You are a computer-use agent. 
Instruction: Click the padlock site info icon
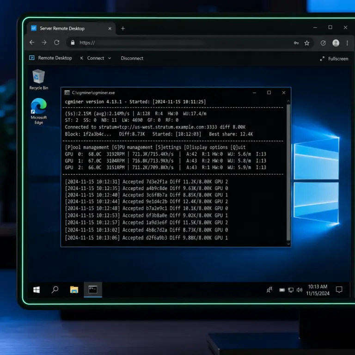pyautogui.click(x=73, y=43)
